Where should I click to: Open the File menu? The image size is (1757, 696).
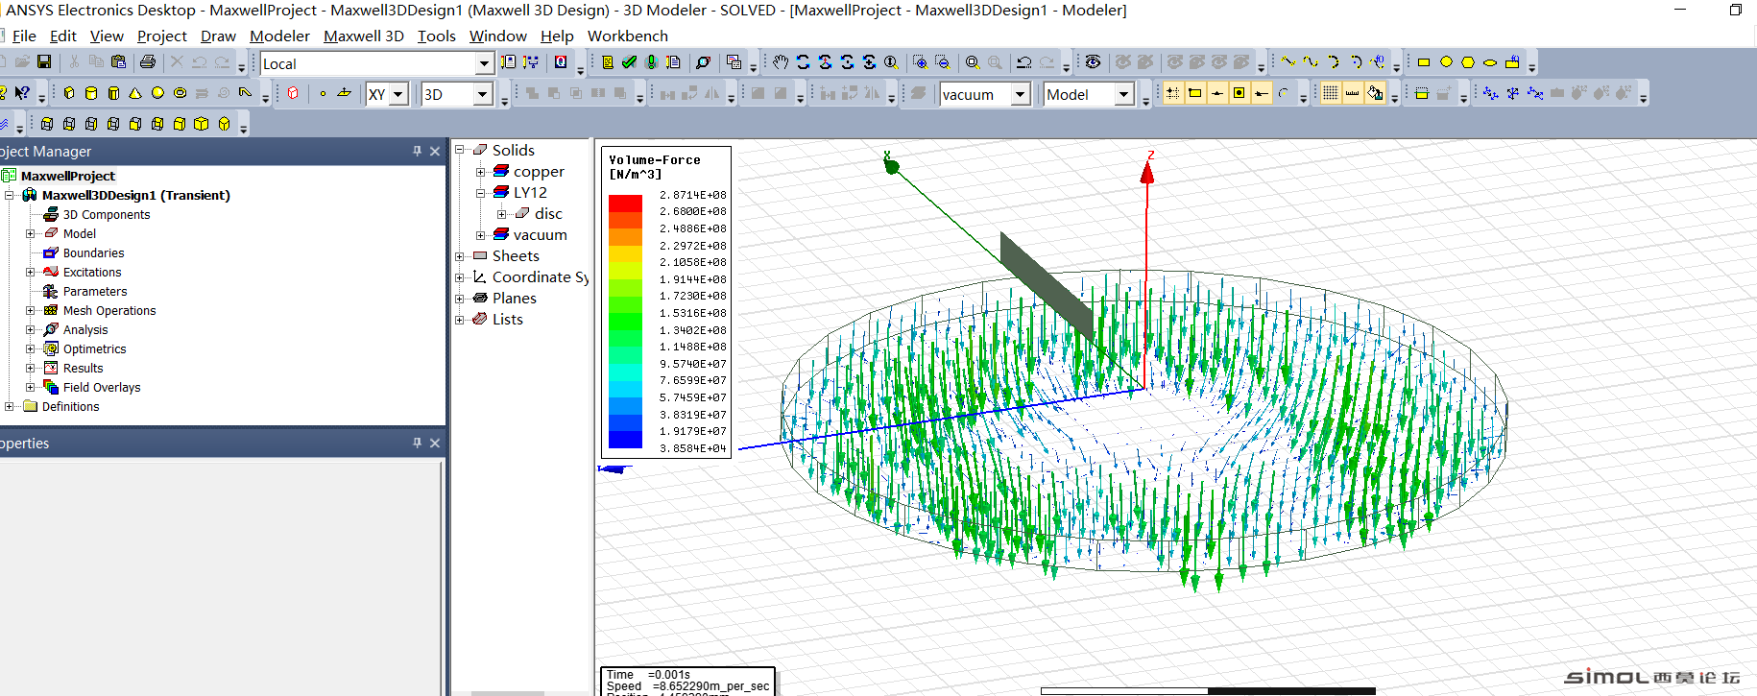(24, 36)
